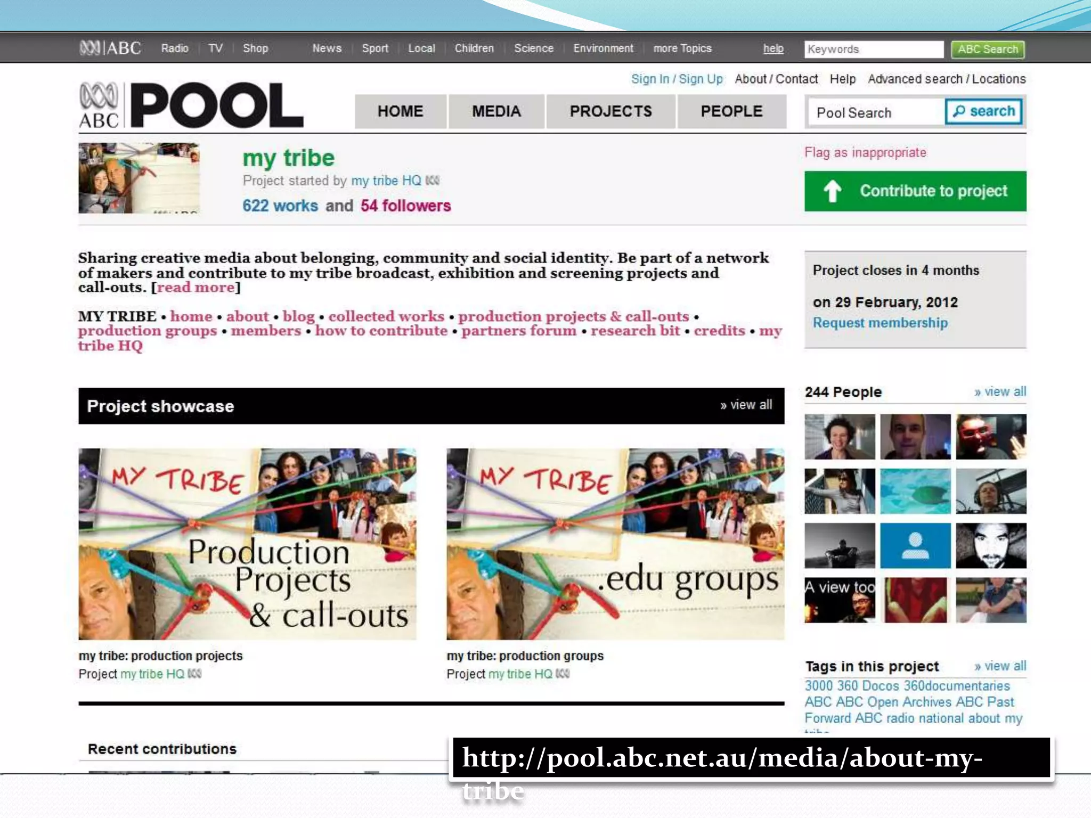Click the help link in top bar
The image size is (1091, 818).
point(773,49)
